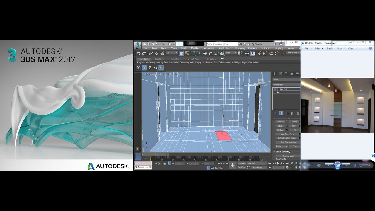Image resolution: width=375 pixels, height=211 pixels.
Task: Open the Modifiers menu
Action: 195,48
